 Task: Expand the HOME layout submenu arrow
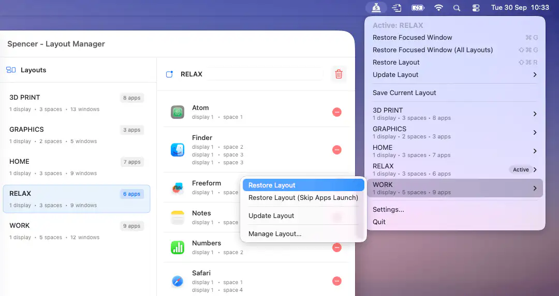[535, 151]
